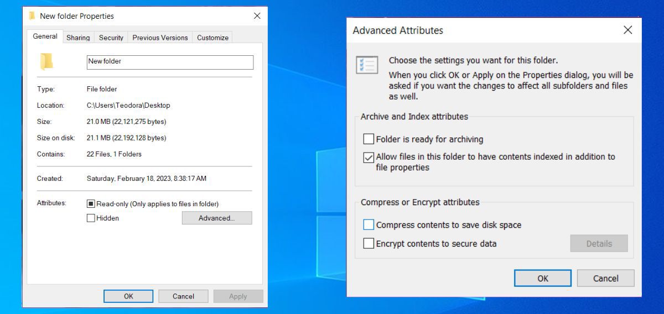The width and height of the screenshot is (664, 314).
Task: Close the Advanced Attributes dialog
Action: coord(627,30)
